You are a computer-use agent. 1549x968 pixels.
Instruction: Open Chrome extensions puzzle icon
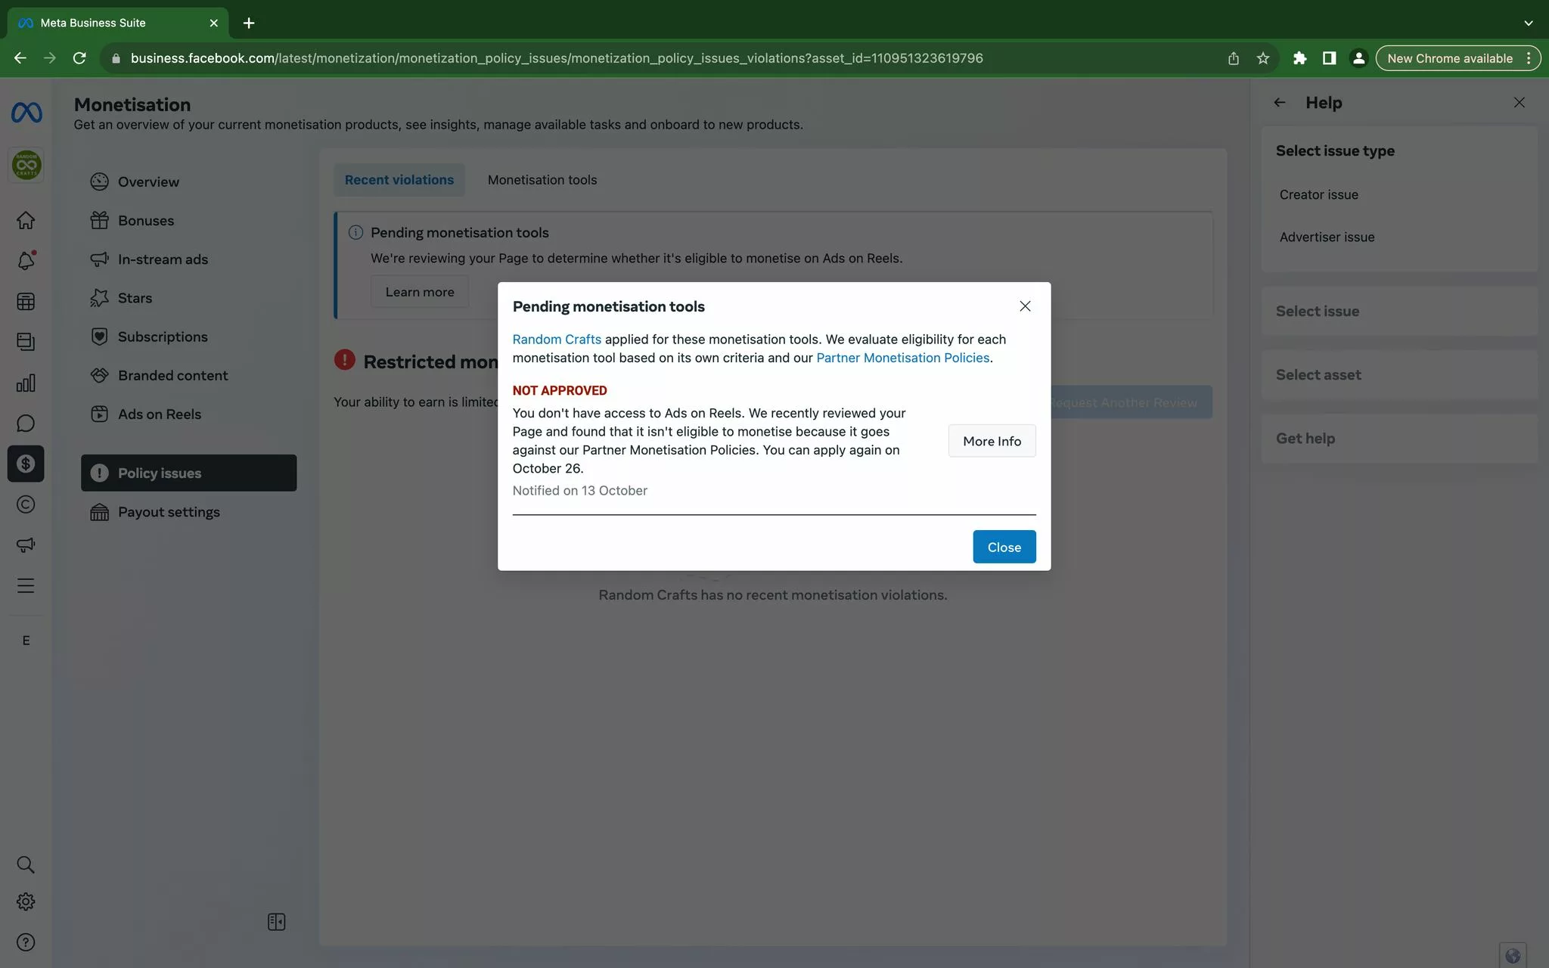pyautogui.click(x=1299, y=58)
